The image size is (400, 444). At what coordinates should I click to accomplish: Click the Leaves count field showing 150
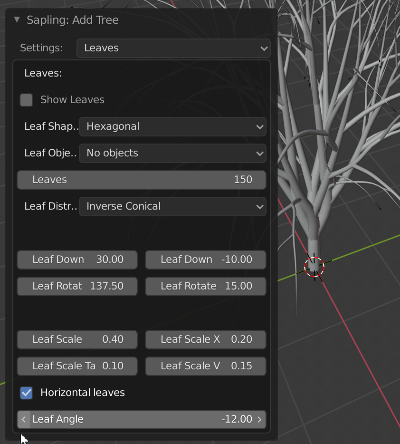click(x=142, y=180)
